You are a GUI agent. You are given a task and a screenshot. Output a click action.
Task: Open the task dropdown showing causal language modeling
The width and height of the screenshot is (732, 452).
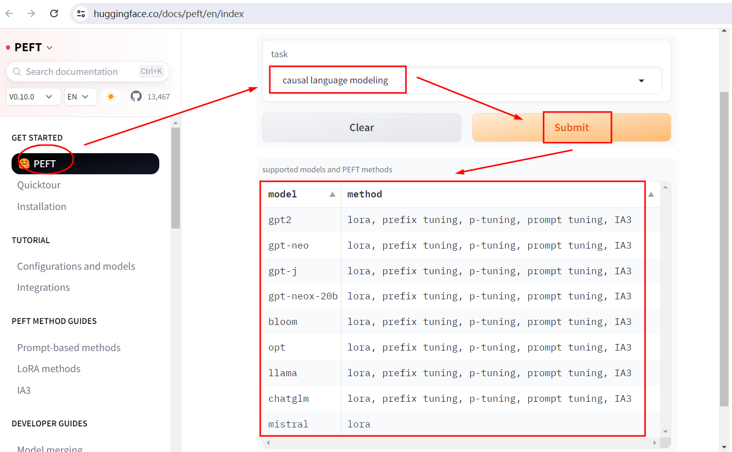466,80
